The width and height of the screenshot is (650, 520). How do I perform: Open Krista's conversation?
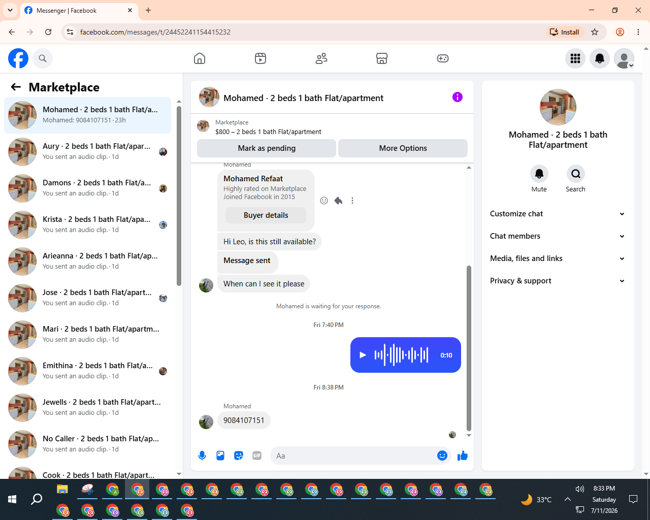pos(87,225)
